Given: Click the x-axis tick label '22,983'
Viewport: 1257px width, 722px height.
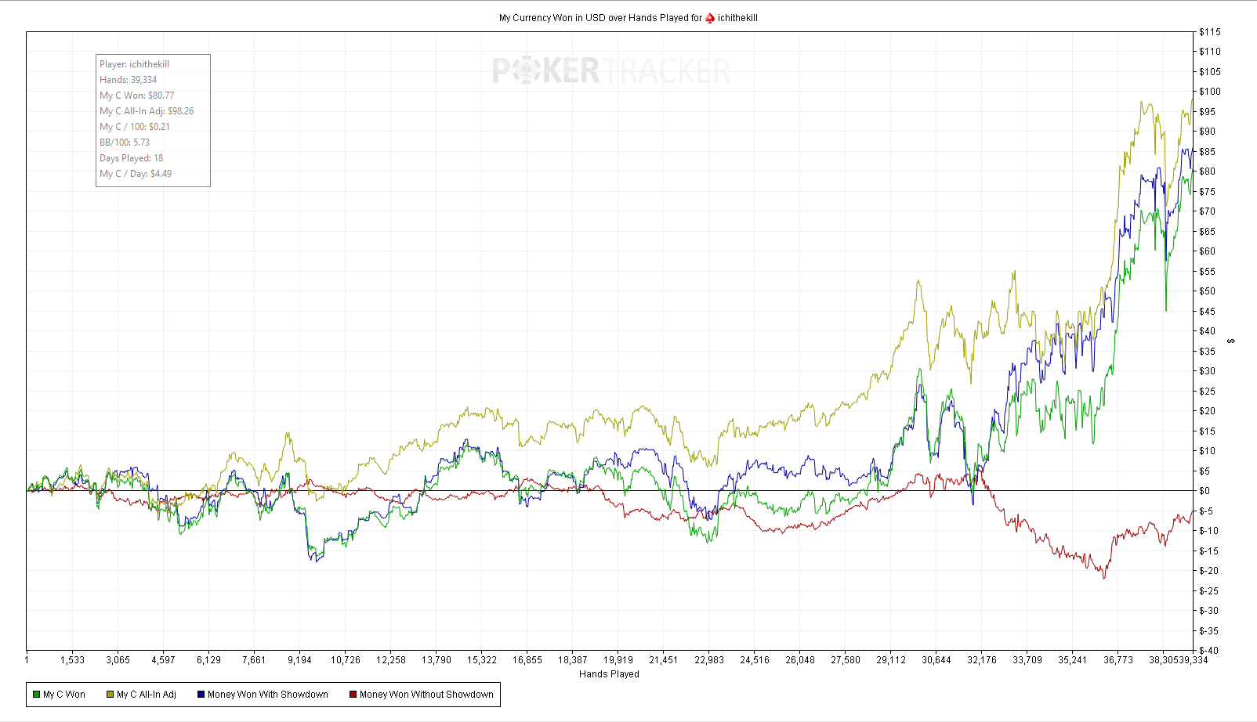Looking at the screenshot, I should [x=709, y=660].
